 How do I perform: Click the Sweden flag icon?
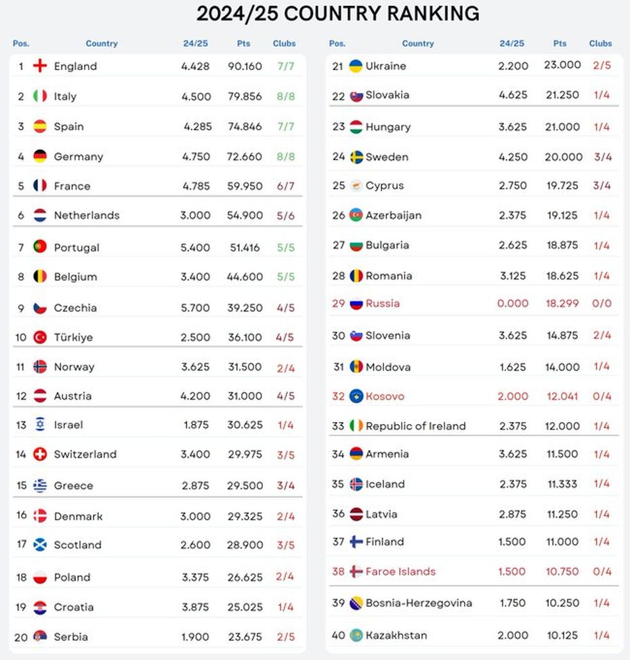[356, 157]
